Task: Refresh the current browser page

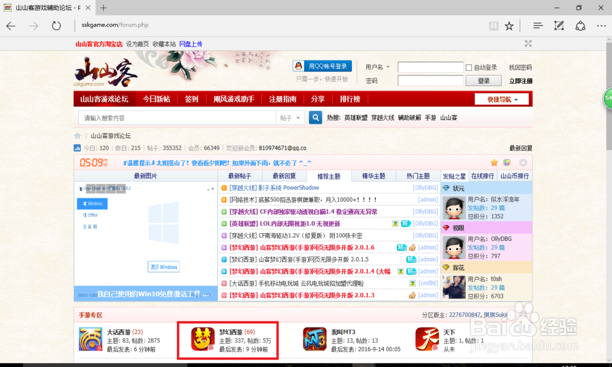Action: pyautogui.click(x=56, y=26)
